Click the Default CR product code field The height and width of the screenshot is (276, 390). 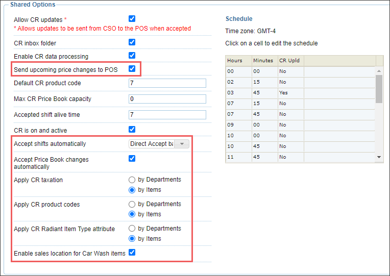(x=167, y=83)
